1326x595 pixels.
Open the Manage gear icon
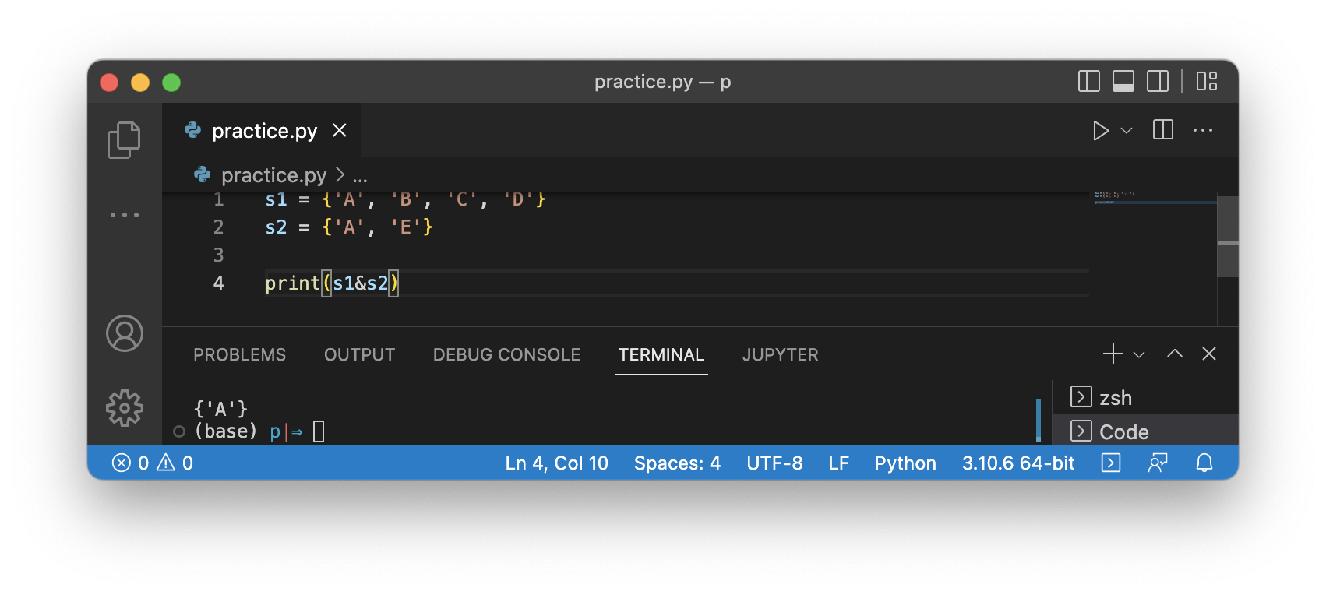tap(125, 408)
